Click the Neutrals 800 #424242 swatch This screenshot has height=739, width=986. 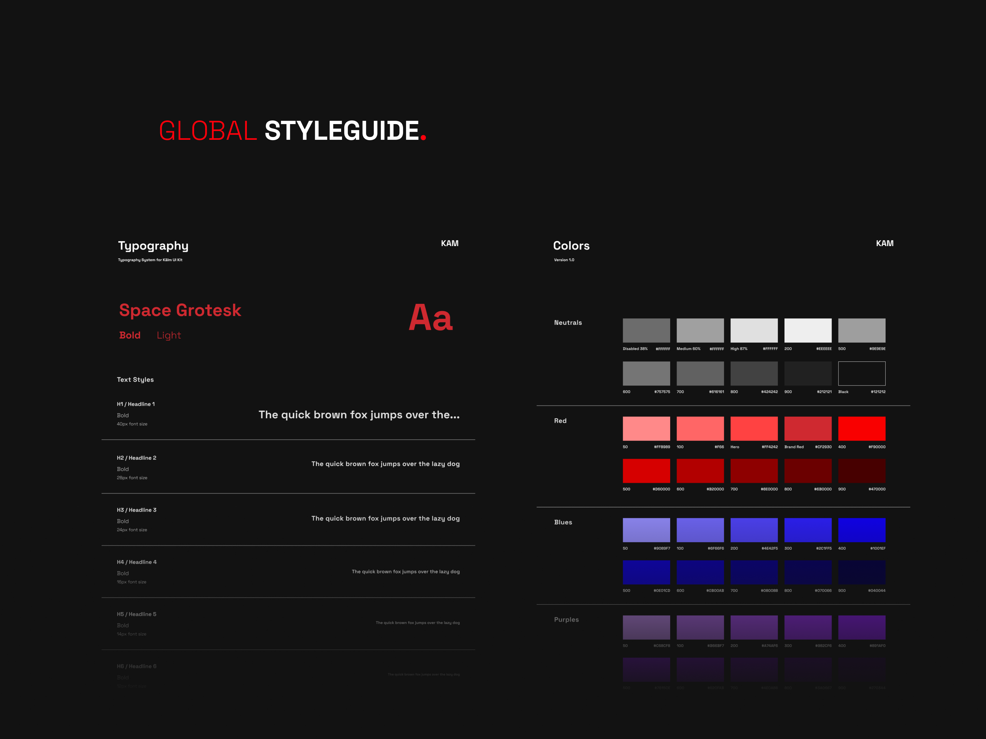pos(754,373)
